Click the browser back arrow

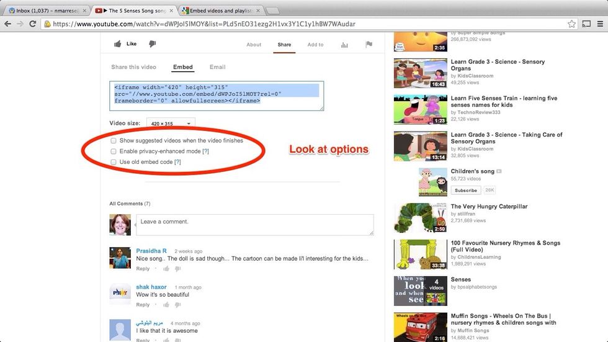[7, 24]
